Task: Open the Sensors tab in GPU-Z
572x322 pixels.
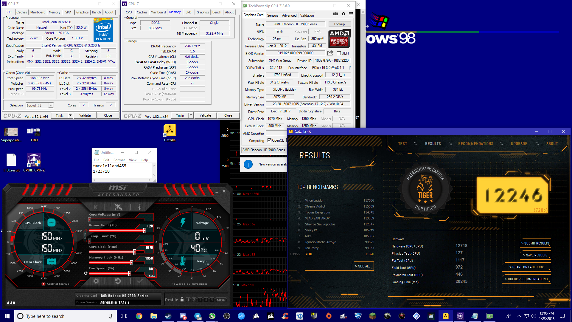Action: 273,16
